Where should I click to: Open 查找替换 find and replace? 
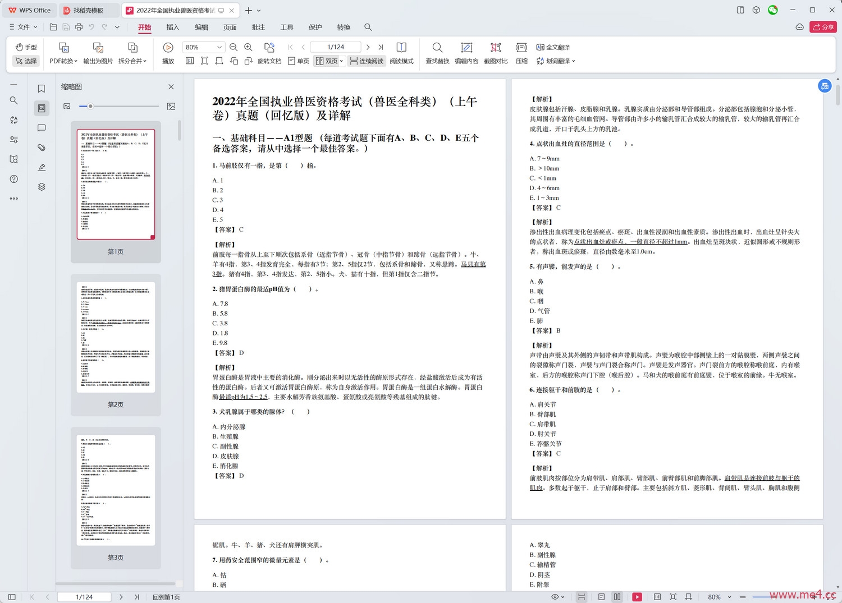tap(437, 53)
